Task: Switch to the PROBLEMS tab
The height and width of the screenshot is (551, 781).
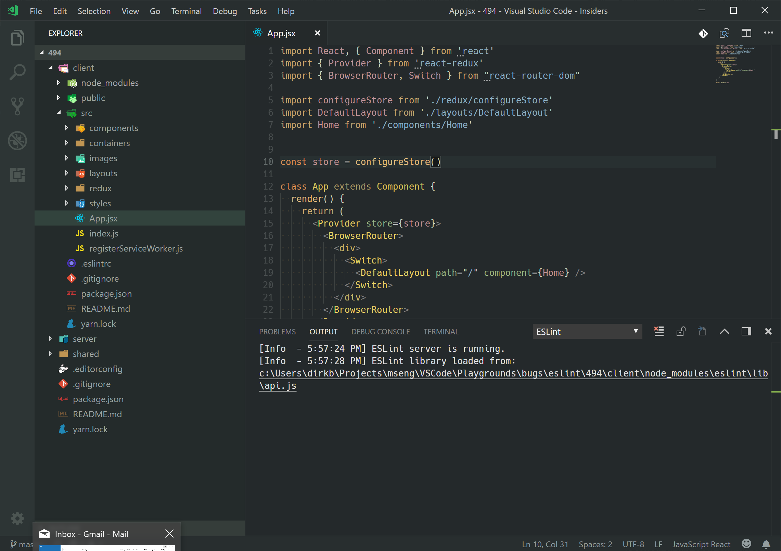Action: pos(277,331)
